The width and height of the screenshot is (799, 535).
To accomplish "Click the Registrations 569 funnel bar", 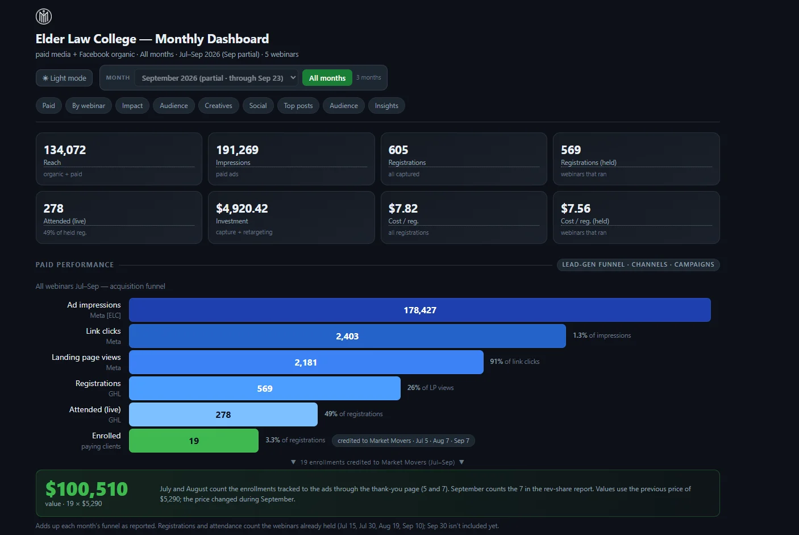I will 265,388.
